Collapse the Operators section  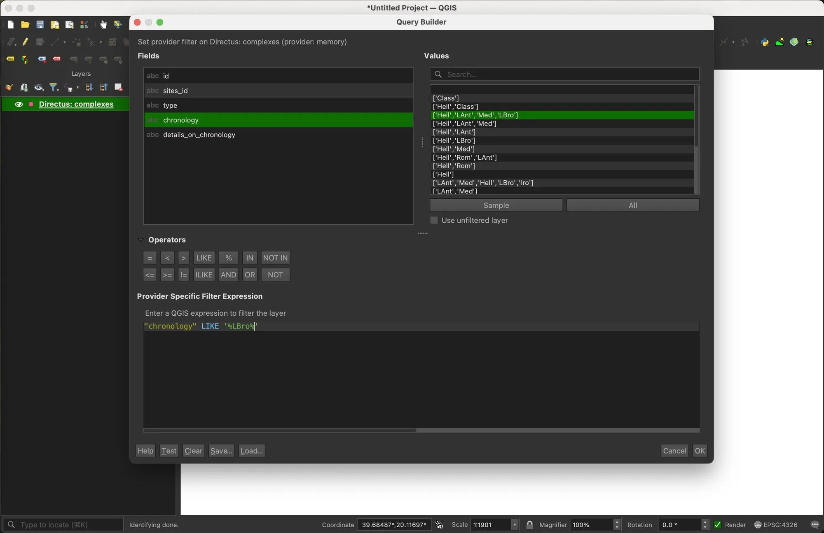pyautogui.click(x=141, y=240)
